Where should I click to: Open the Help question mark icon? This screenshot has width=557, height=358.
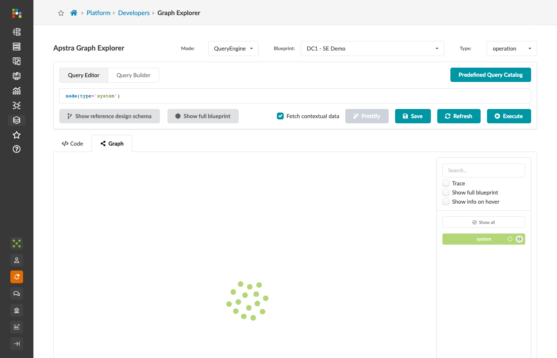[17, 149]
